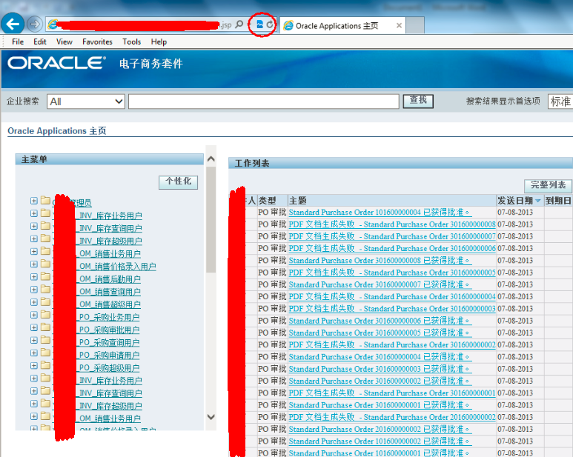The height and width of the screenshot is (457, 573).
Task: Expand the PO_采购查询用户 node
Action: pyautogui.click(x=34, y=340)
